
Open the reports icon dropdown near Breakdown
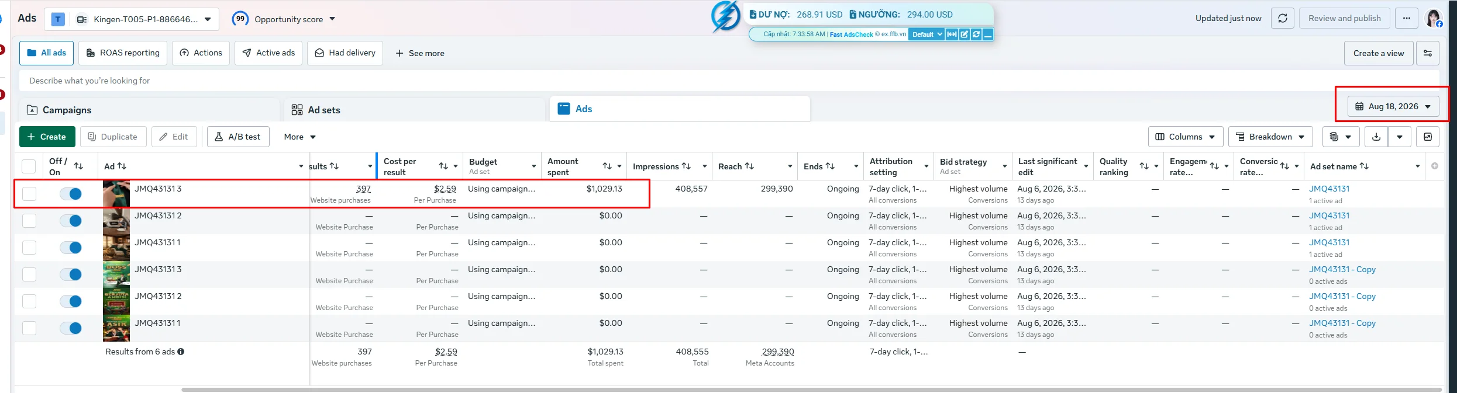pos(1340,137)
